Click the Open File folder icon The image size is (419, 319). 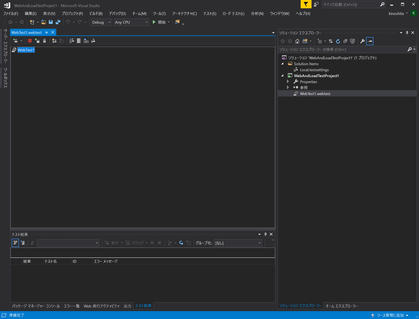(x=43, y=22)
